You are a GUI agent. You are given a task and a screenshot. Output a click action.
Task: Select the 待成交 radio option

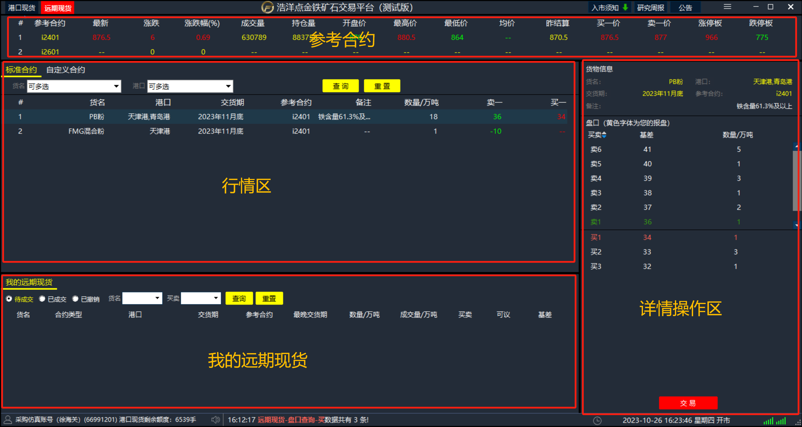(x=9, y=299)
